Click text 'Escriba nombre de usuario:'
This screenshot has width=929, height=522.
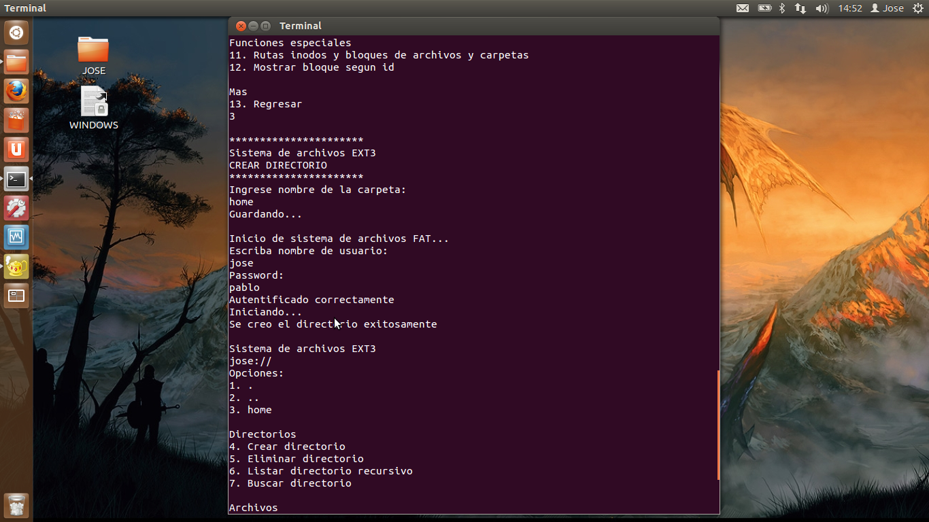[309, 251]
